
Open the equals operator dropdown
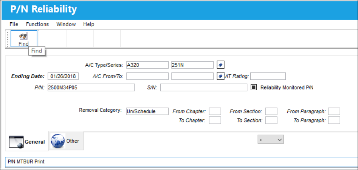(x=271, y=139)
